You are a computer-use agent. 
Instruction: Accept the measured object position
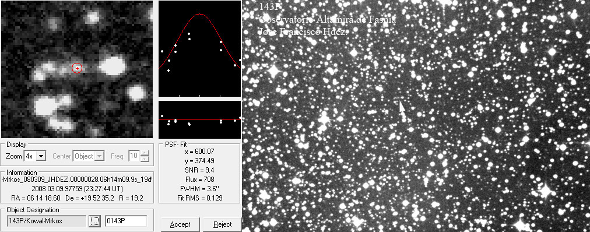(180, 224)
